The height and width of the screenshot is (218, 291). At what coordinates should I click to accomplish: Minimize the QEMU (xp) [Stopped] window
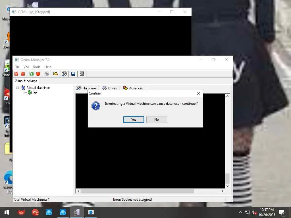point(159,12)
